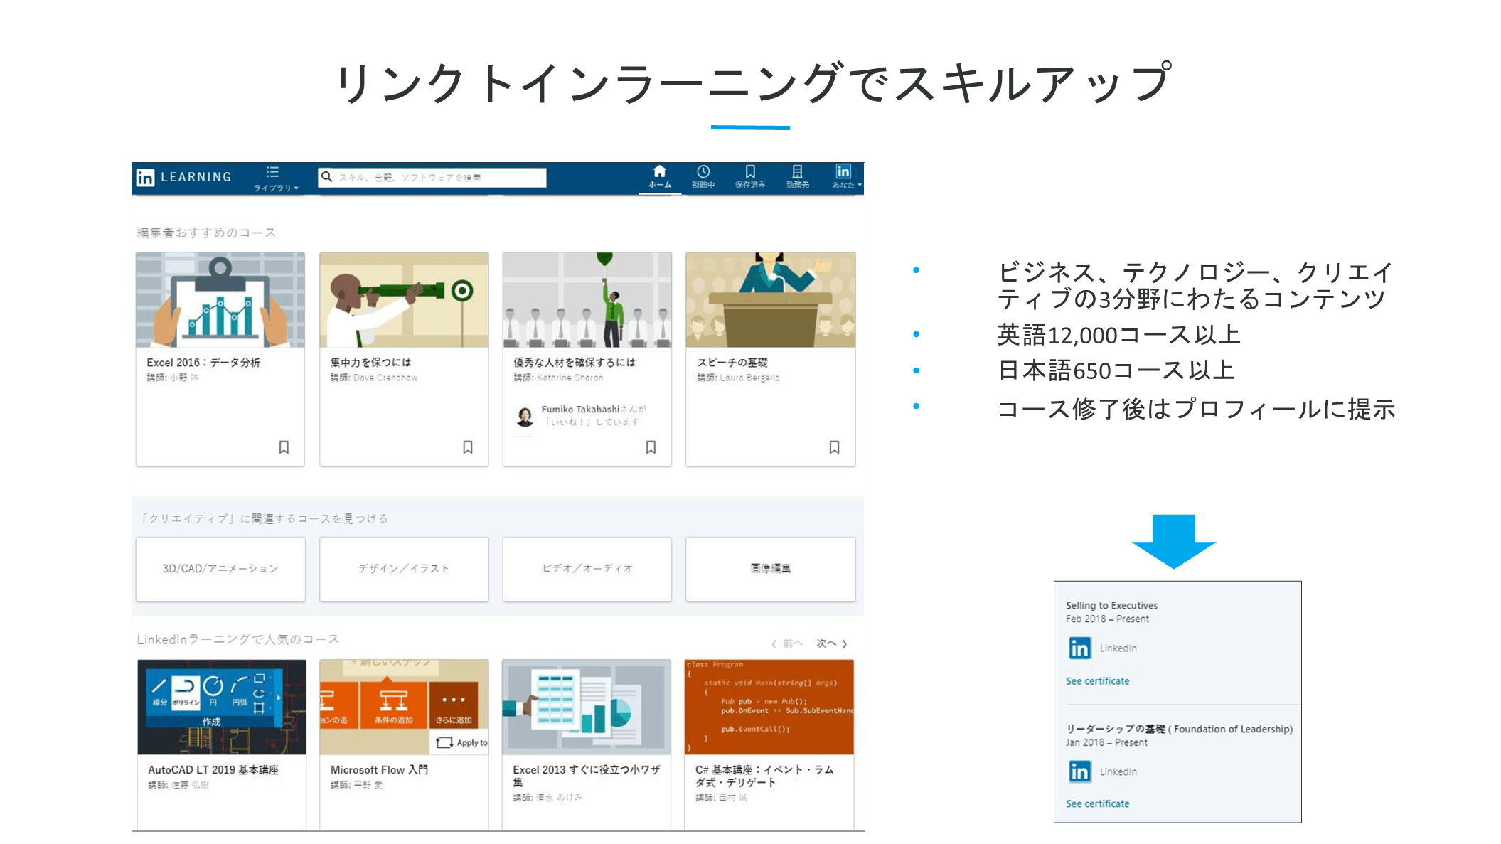The width and height of the screenshot is (1501, 844).
Task: Click the search magnifier icon
Action: point(327,177)
